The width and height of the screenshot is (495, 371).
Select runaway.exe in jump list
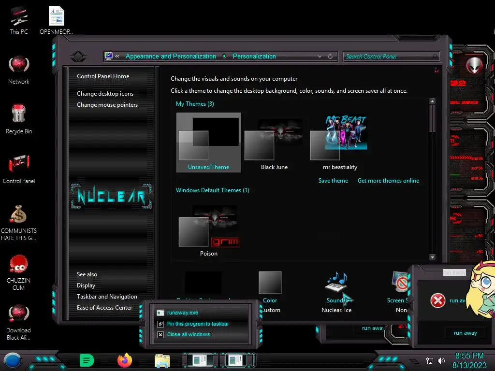pos(182,313)
